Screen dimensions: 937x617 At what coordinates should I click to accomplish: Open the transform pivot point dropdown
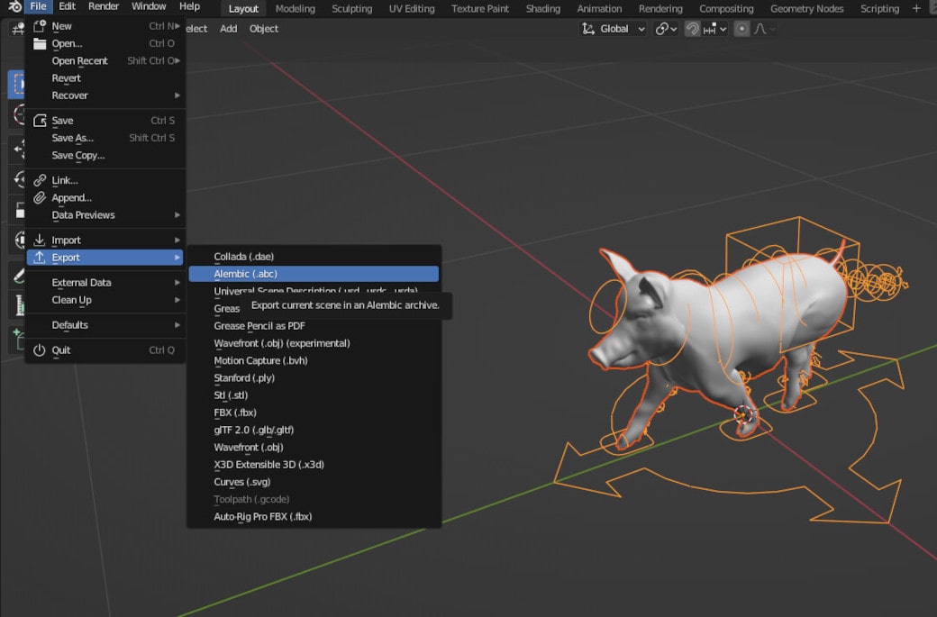coord(666,29)
